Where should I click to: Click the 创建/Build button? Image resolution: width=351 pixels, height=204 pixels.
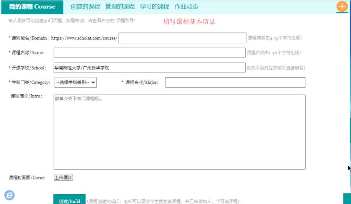point(69,201)
